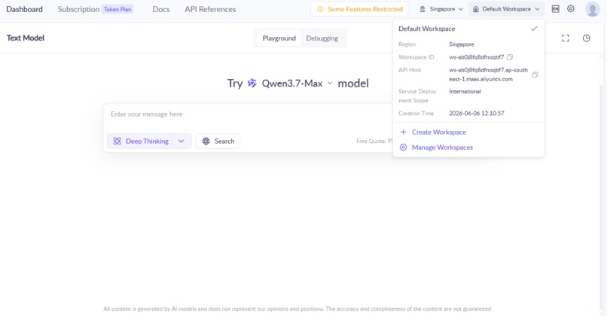Click the Search globe icon
The height and width of the screenshot is (316, 607).
tap(206, 141)
